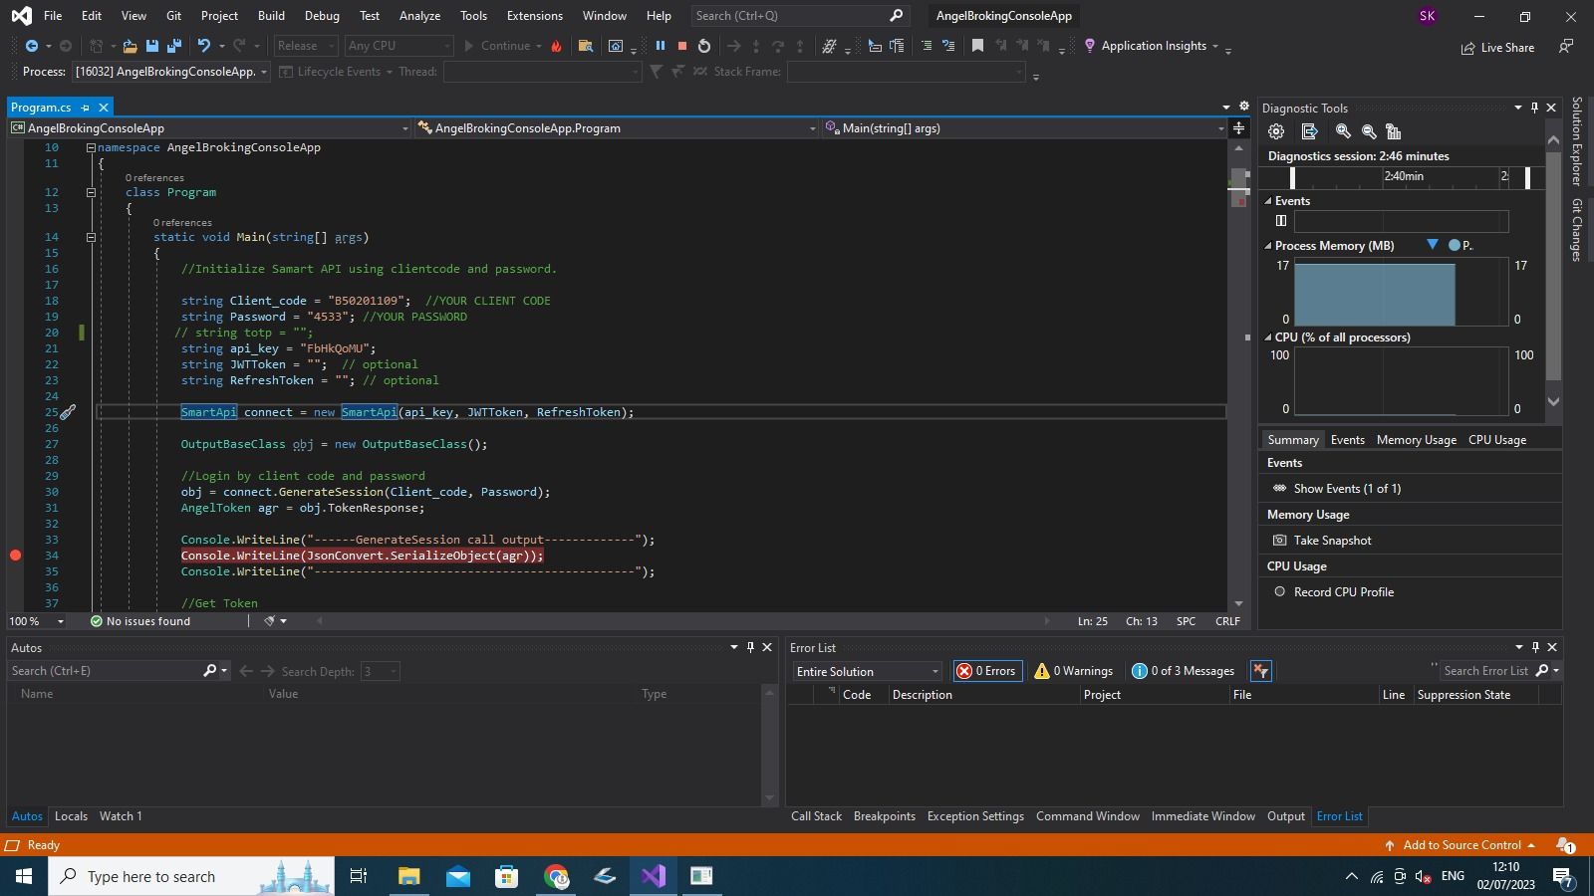Click the Diagnostic Tools vertical scrollbar thumb
The image size is (1594, 896).
(x=1553, y=264)
